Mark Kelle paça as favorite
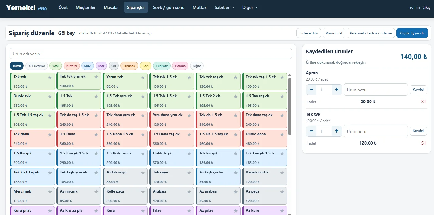 point(143,192)
